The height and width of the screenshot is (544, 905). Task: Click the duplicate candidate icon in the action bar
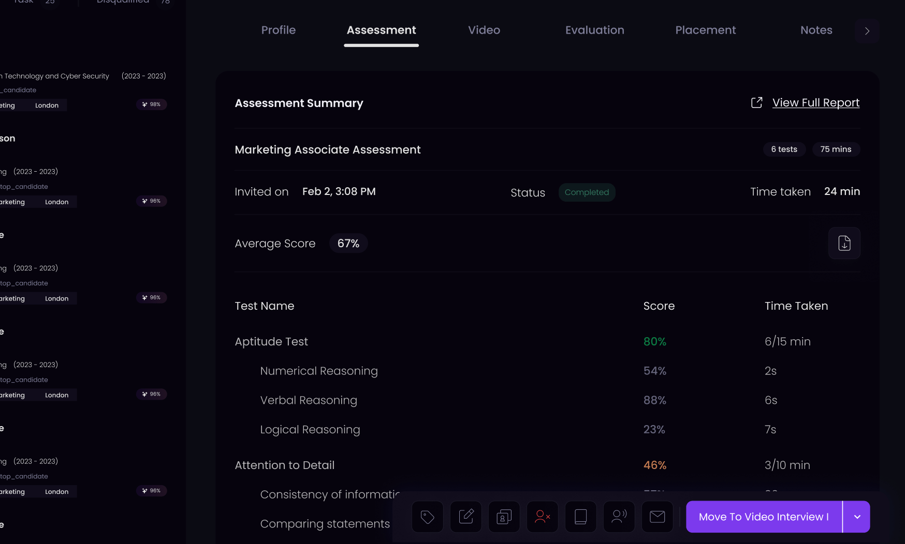[504, 517]
